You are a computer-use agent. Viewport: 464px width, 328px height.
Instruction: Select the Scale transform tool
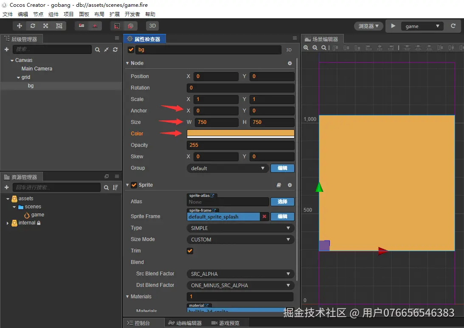click(x=45, y=26)
